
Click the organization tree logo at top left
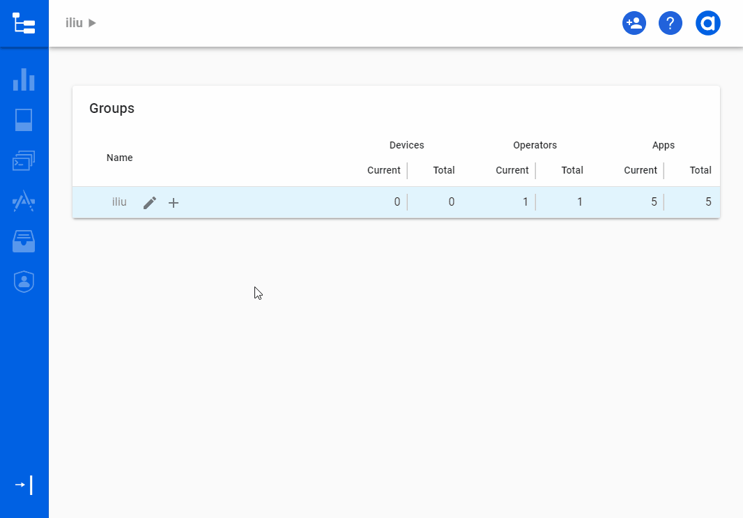[x=24, y=23]
